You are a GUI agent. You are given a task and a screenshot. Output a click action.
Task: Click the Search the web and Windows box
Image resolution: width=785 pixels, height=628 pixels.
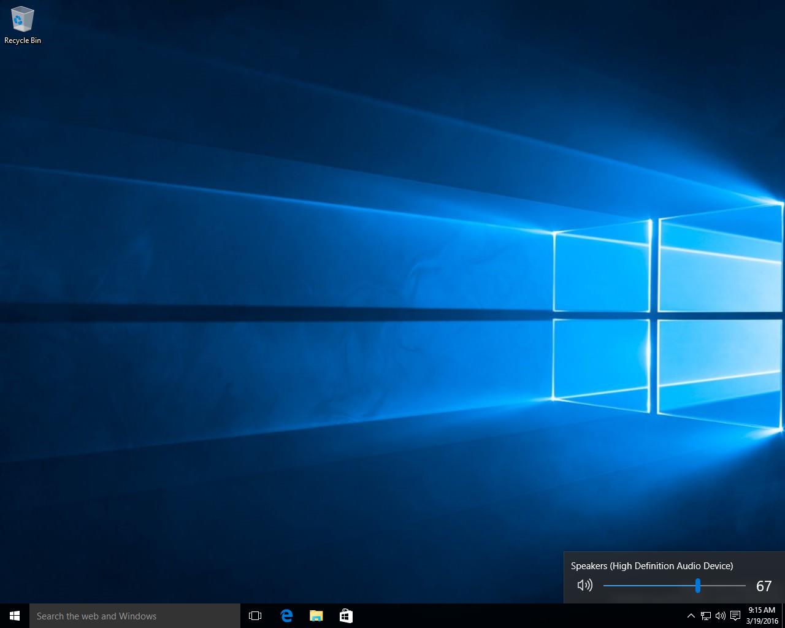(135, 616)
